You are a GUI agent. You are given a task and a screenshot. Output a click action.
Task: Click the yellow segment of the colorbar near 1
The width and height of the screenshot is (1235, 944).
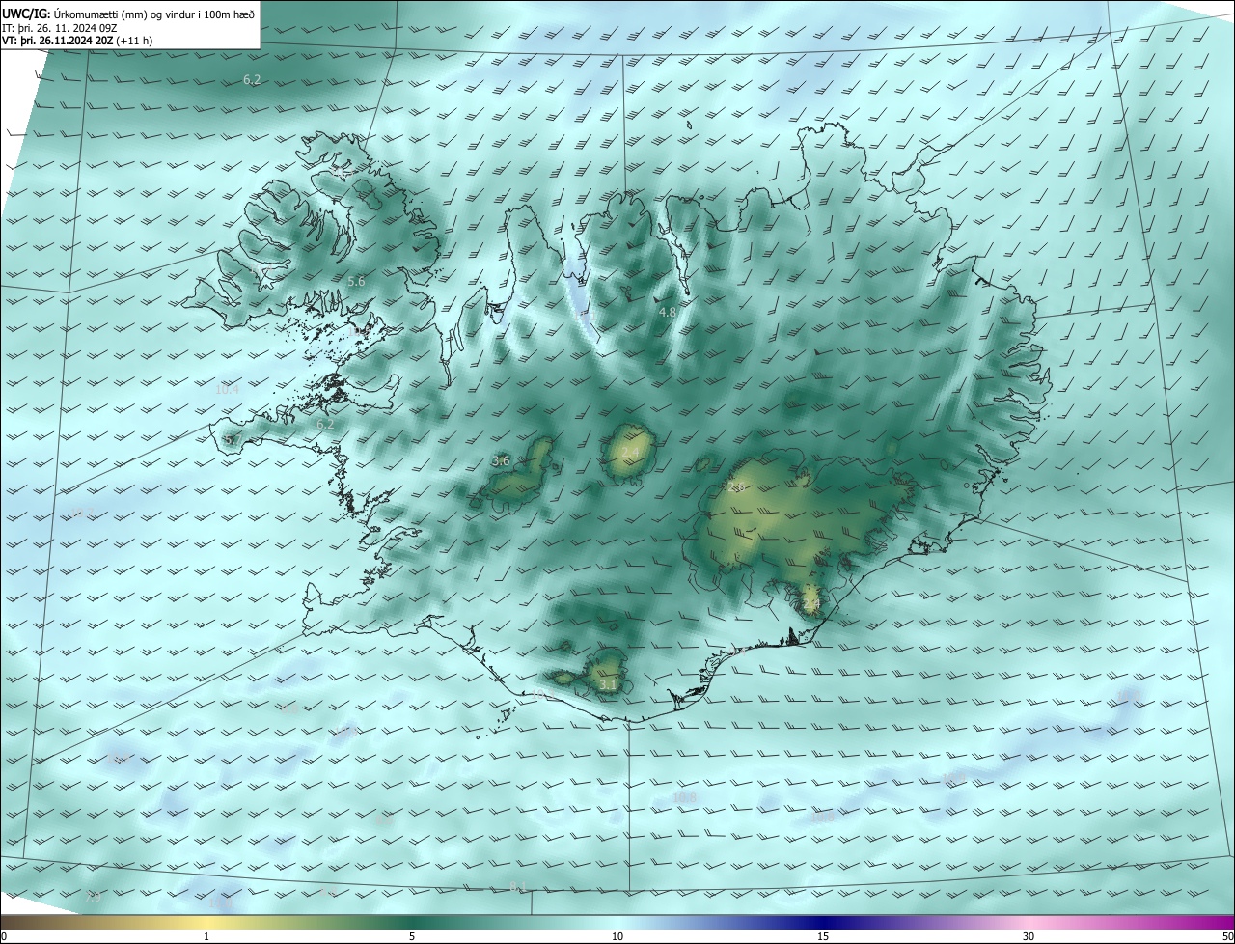pos(206,923)
